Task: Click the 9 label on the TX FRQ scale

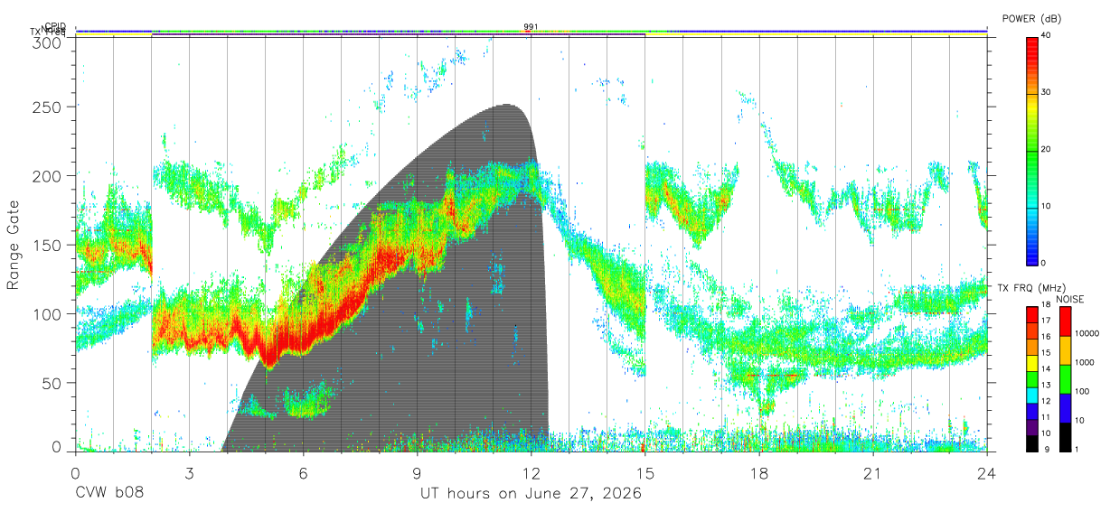Action: click(x=1045, y=450)
